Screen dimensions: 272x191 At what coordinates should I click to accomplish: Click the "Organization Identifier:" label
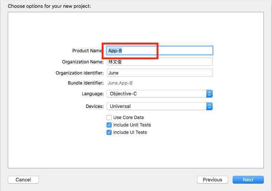tap(79, 73)
